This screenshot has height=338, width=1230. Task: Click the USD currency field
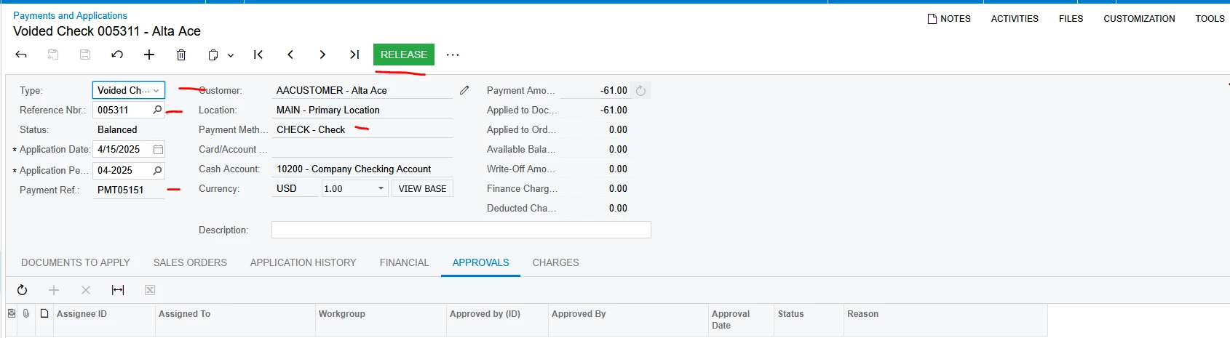(295, 188)
